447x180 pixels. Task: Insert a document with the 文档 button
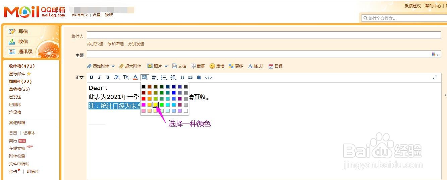click(179, 66)
